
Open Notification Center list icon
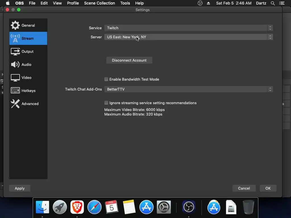coord(282,3)
